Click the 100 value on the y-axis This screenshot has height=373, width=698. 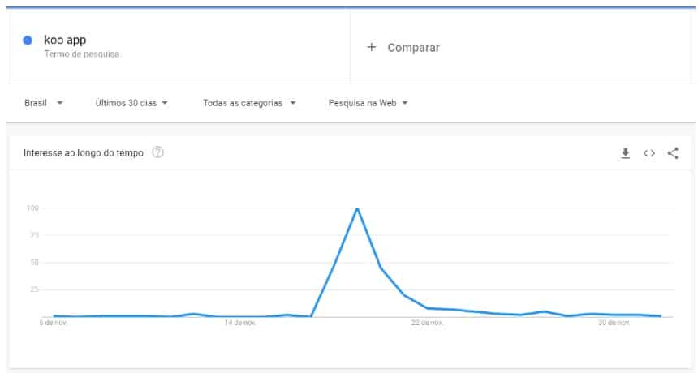point(32,208)
